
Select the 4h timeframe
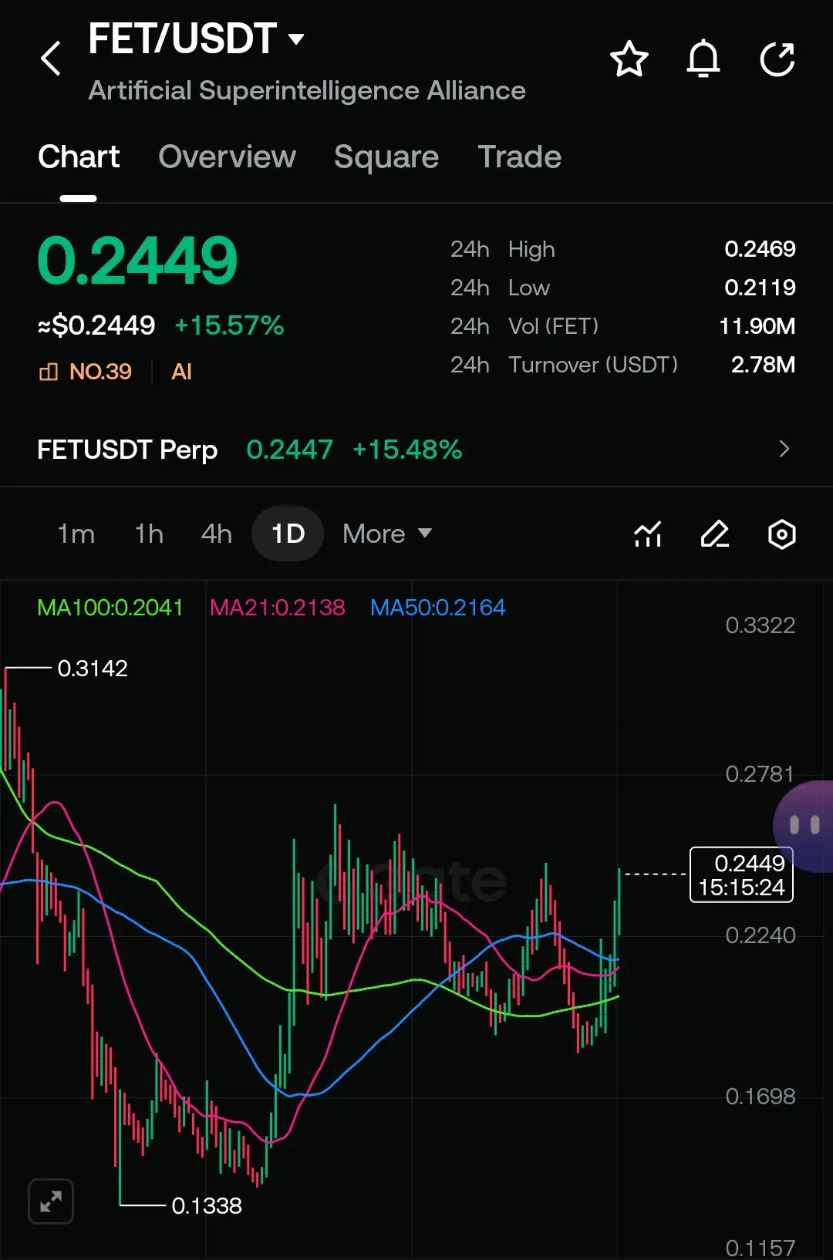pos(216,534)
